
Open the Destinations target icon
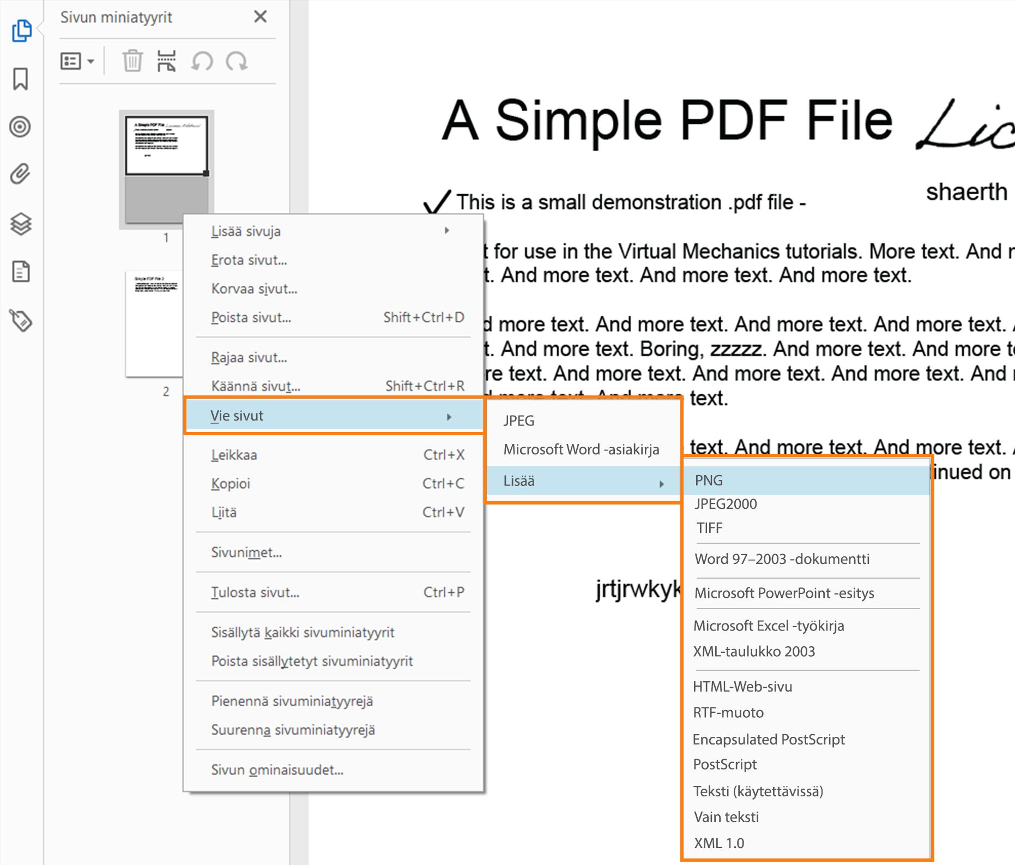pyautogui.click(x=20, y=127)
